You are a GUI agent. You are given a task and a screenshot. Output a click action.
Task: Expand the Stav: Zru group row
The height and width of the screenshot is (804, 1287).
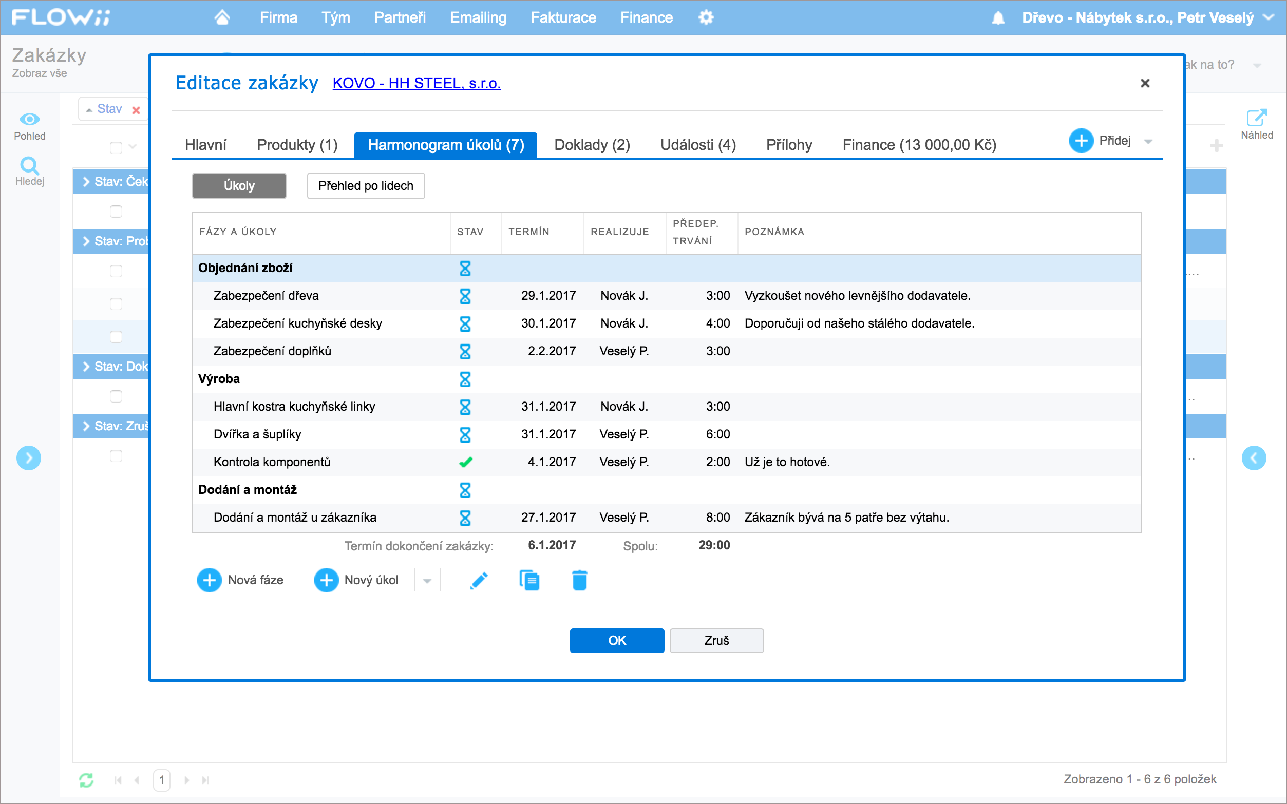coord(87,426)
